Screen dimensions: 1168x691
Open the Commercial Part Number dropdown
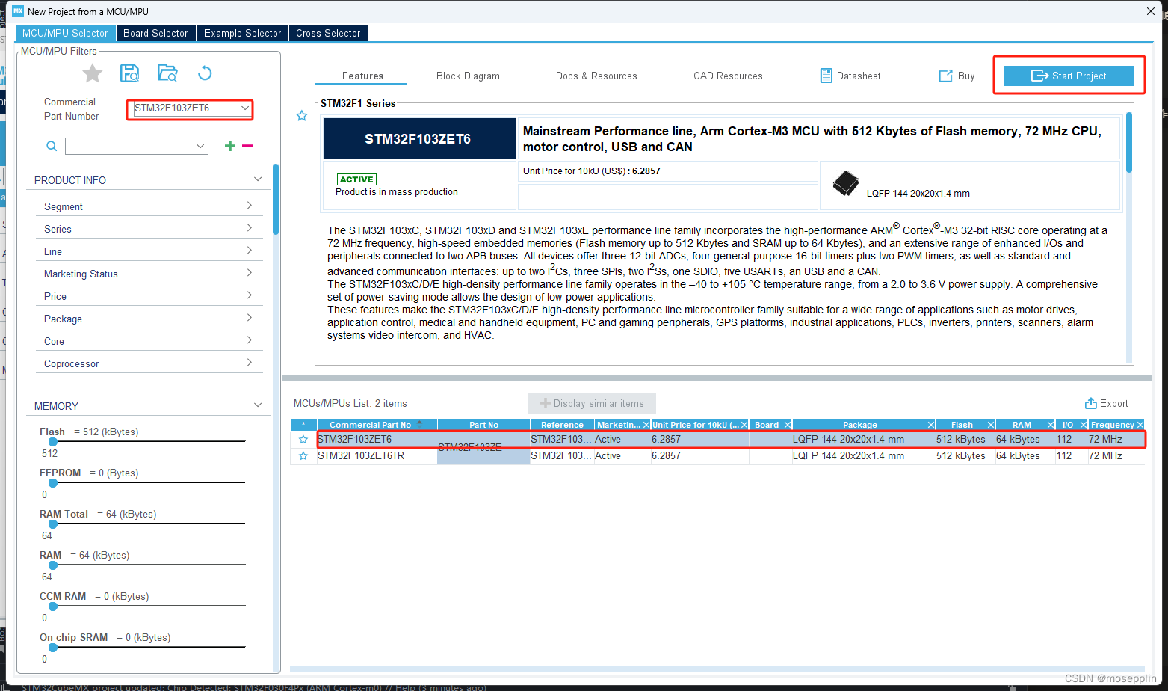[x=244, y=108]
